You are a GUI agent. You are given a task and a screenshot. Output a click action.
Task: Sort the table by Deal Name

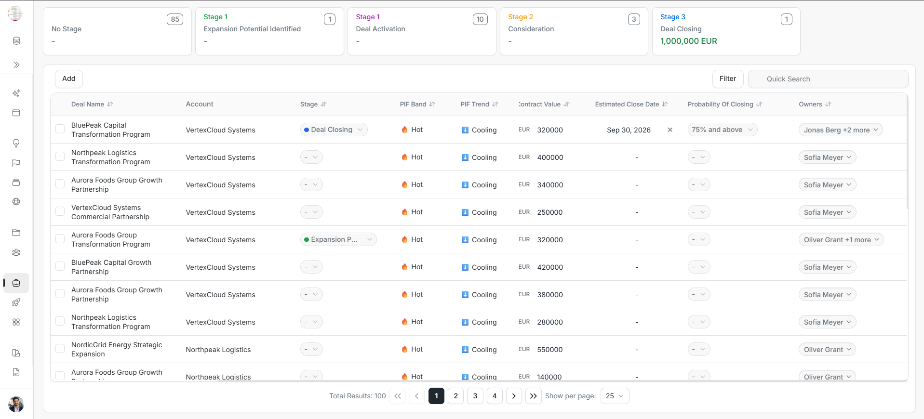pyautogui.click(x=110, y=104)
